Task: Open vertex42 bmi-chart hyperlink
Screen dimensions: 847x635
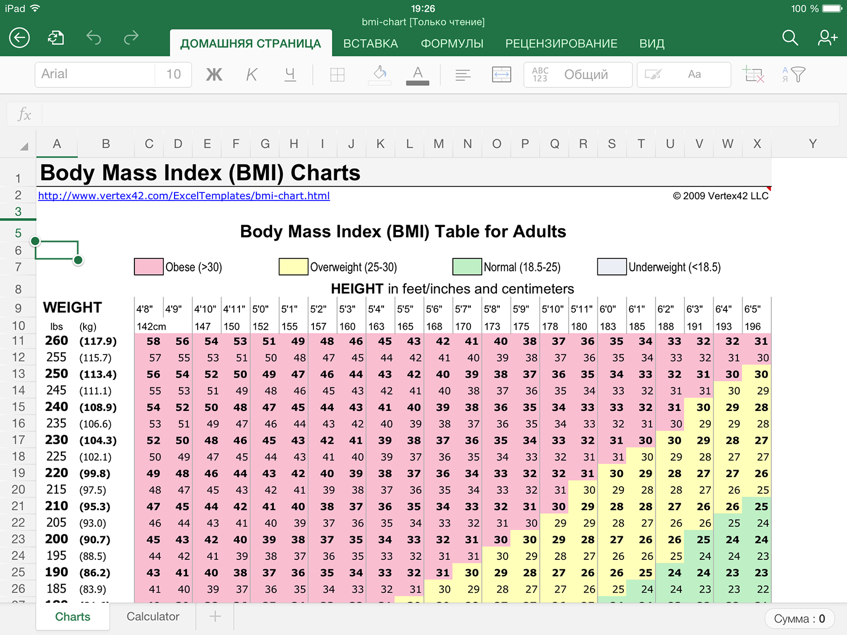Action: click(184, 196)
